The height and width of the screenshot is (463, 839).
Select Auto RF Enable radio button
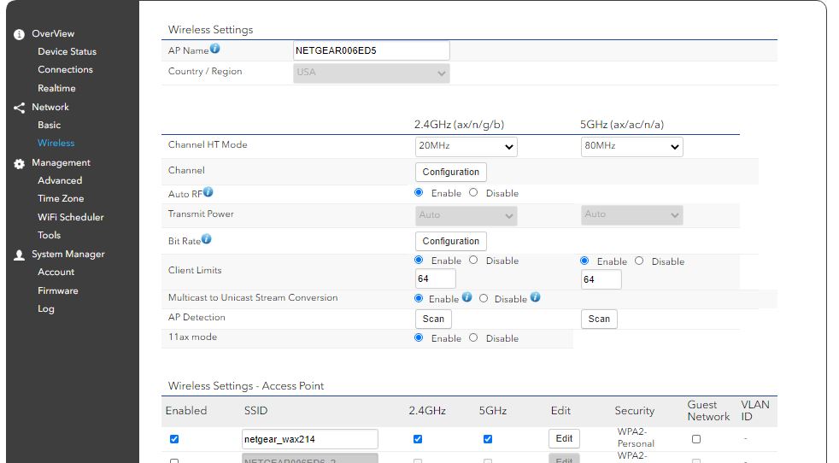[x=419, y=193]
